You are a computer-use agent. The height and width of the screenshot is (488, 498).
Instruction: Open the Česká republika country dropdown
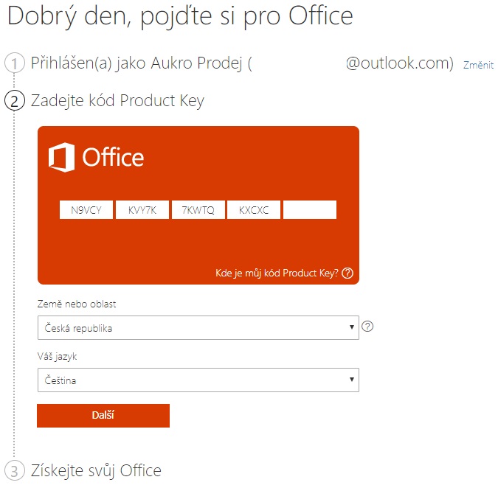point(198,328)
